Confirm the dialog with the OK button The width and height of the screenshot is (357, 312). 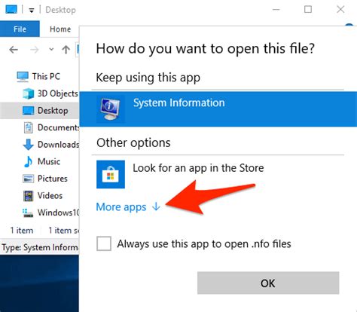268,283
